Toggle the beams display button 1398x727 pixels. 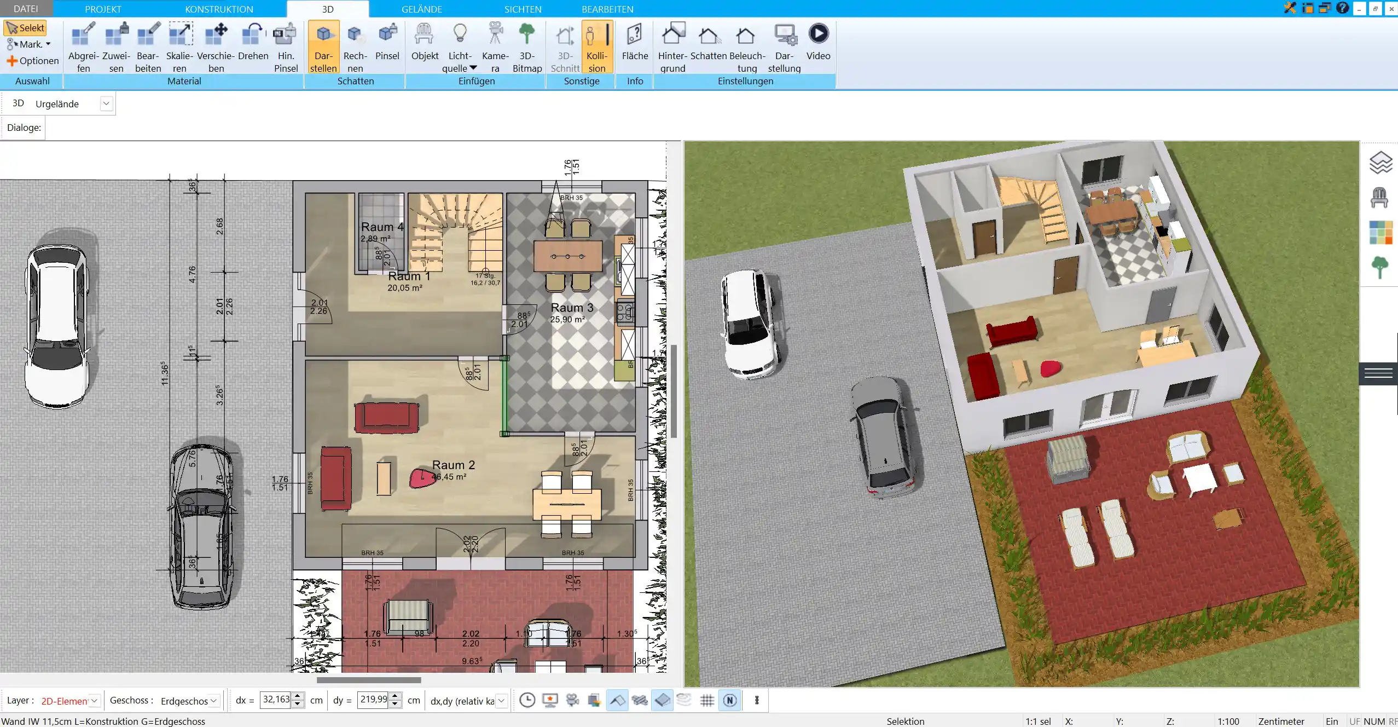(x=640, y=700)
